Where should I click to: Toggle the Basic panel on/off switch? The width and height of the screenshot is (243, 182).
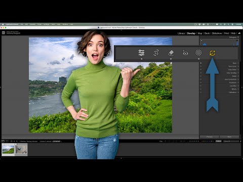pyautogui.click(x=201, y=63)
